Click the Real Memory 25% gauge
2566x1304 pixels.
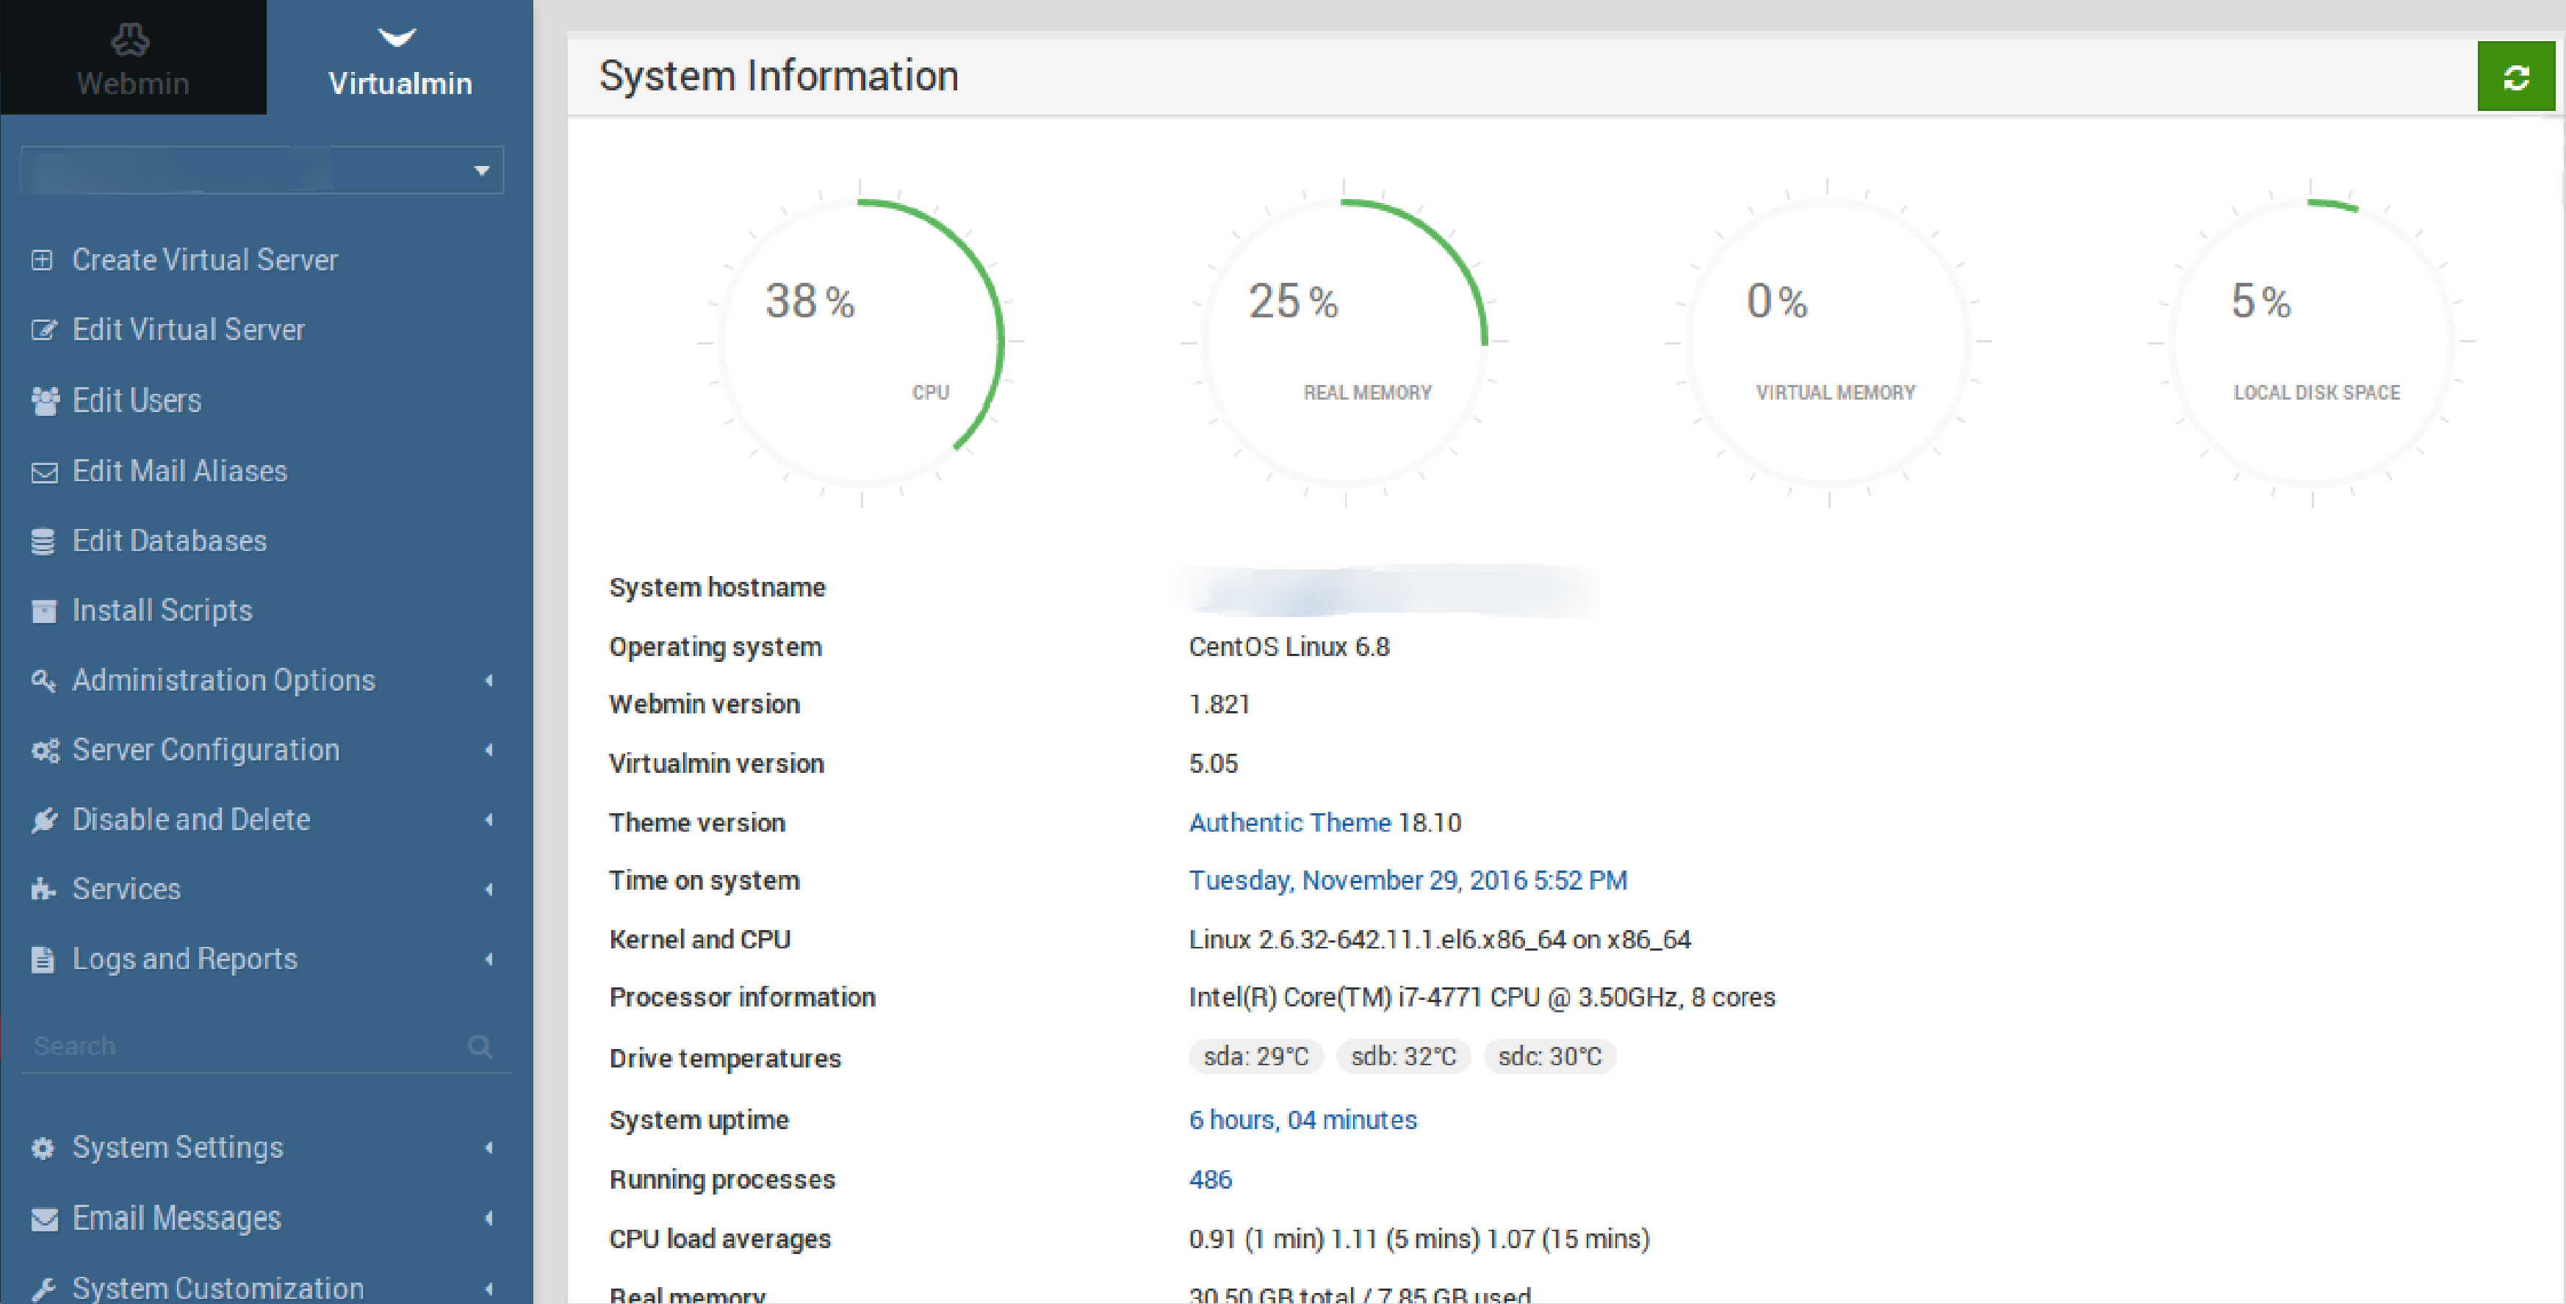point(1344,342)
